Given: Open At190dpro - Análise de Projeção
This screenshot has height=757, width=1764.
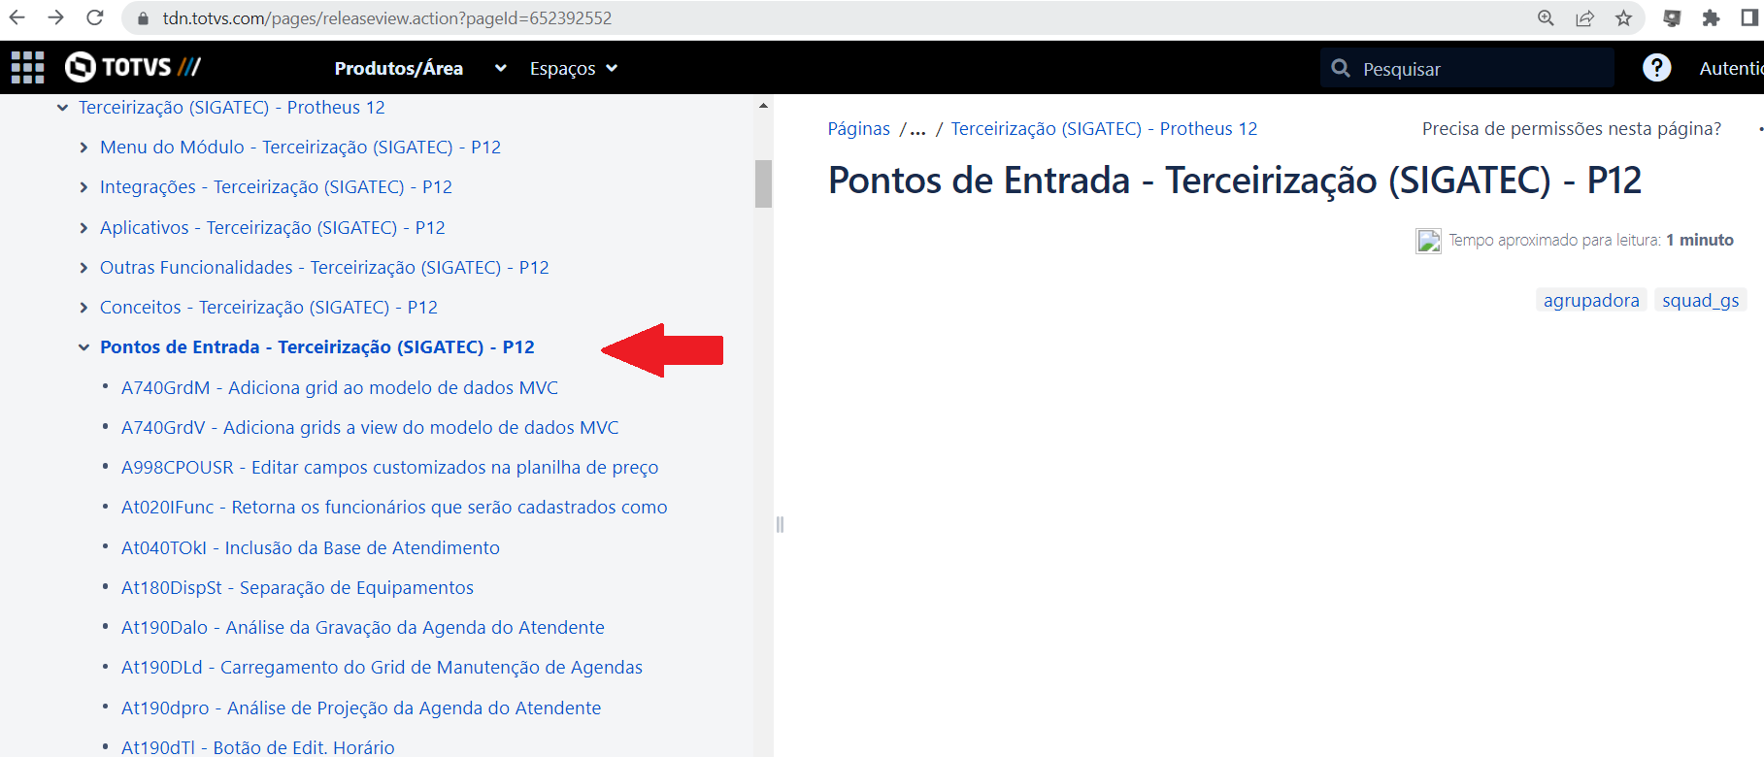Looking at the screenshot, I should (x=361, y=708).
